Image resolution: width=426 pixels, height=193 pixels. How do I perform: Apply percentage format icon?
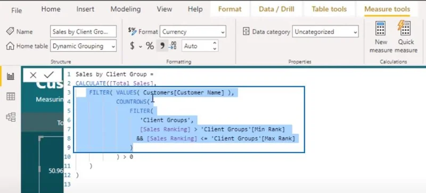coord(150,46)
